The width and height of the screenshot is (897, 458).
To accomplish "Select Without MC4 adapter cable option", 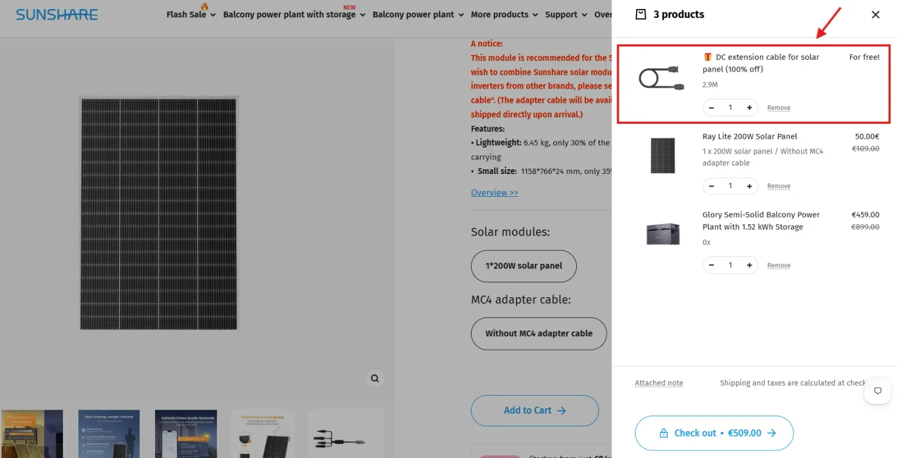I will click(539, 334).
